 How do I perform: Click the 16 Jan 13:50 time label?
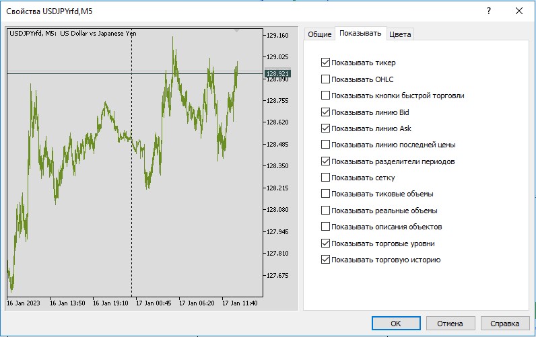point(67,303)
